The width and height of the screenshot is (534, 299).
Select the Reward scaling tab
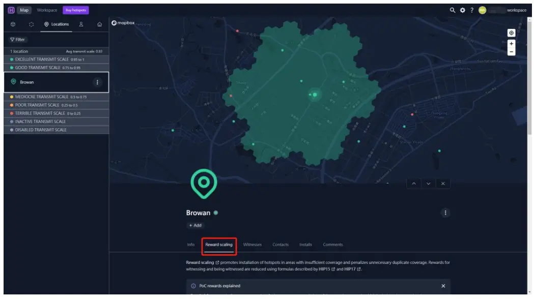click(219, 245)
